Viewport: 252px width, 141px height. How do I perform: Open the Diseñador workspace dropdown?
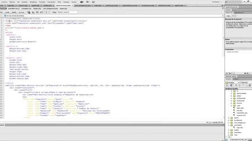coord(217,2)
